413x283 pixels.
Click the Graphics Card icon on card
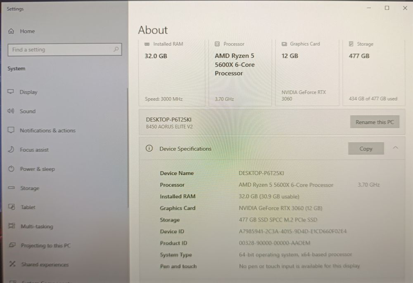click(x=284, y=44)
